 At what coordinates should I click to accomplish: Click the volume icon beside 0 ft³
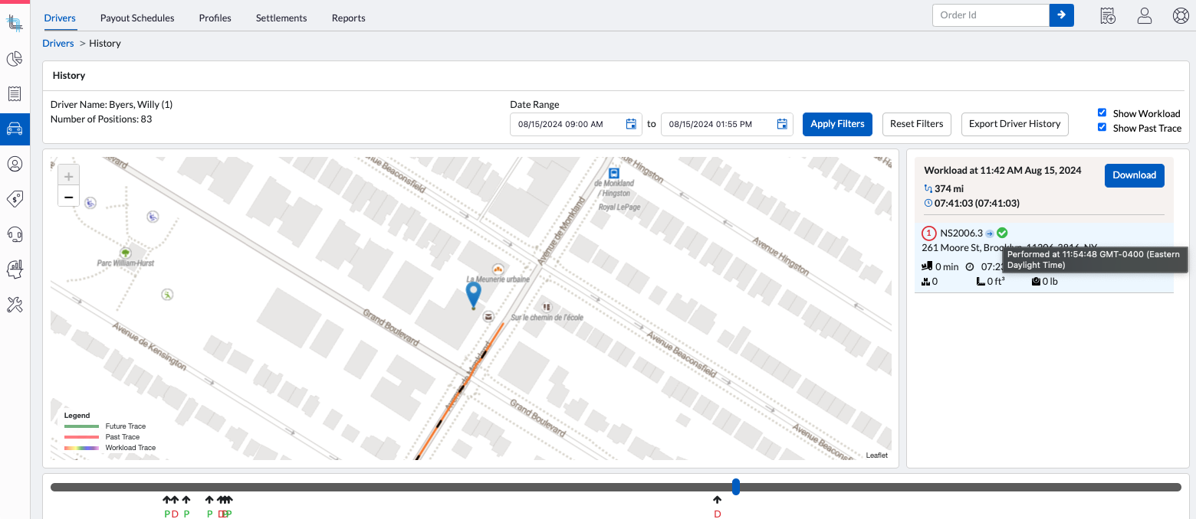point(981,282)
